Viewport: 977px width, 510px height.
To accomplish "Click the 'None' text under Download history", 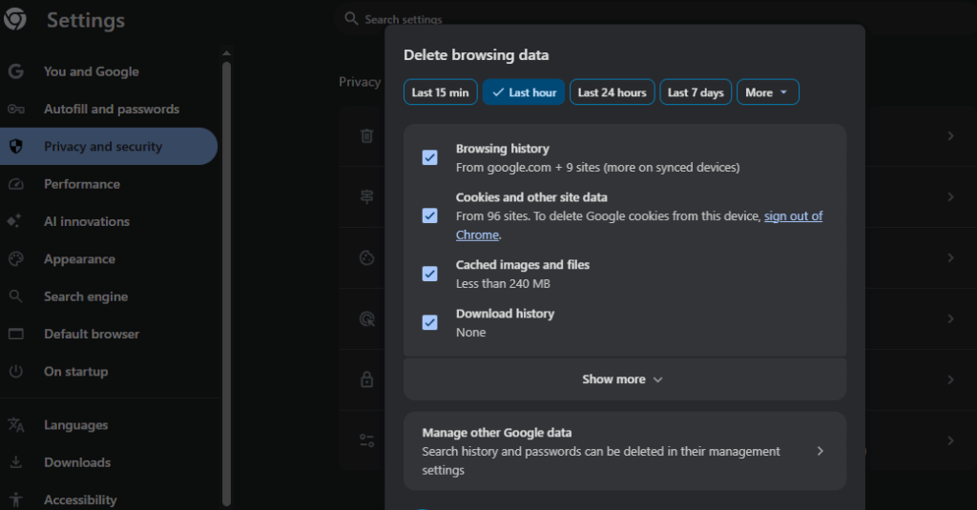I will (x=470, y=332).
